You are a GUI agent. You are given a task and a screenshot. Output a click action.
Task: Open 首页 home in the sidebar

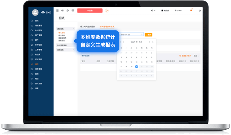click(x=37, y=21)
